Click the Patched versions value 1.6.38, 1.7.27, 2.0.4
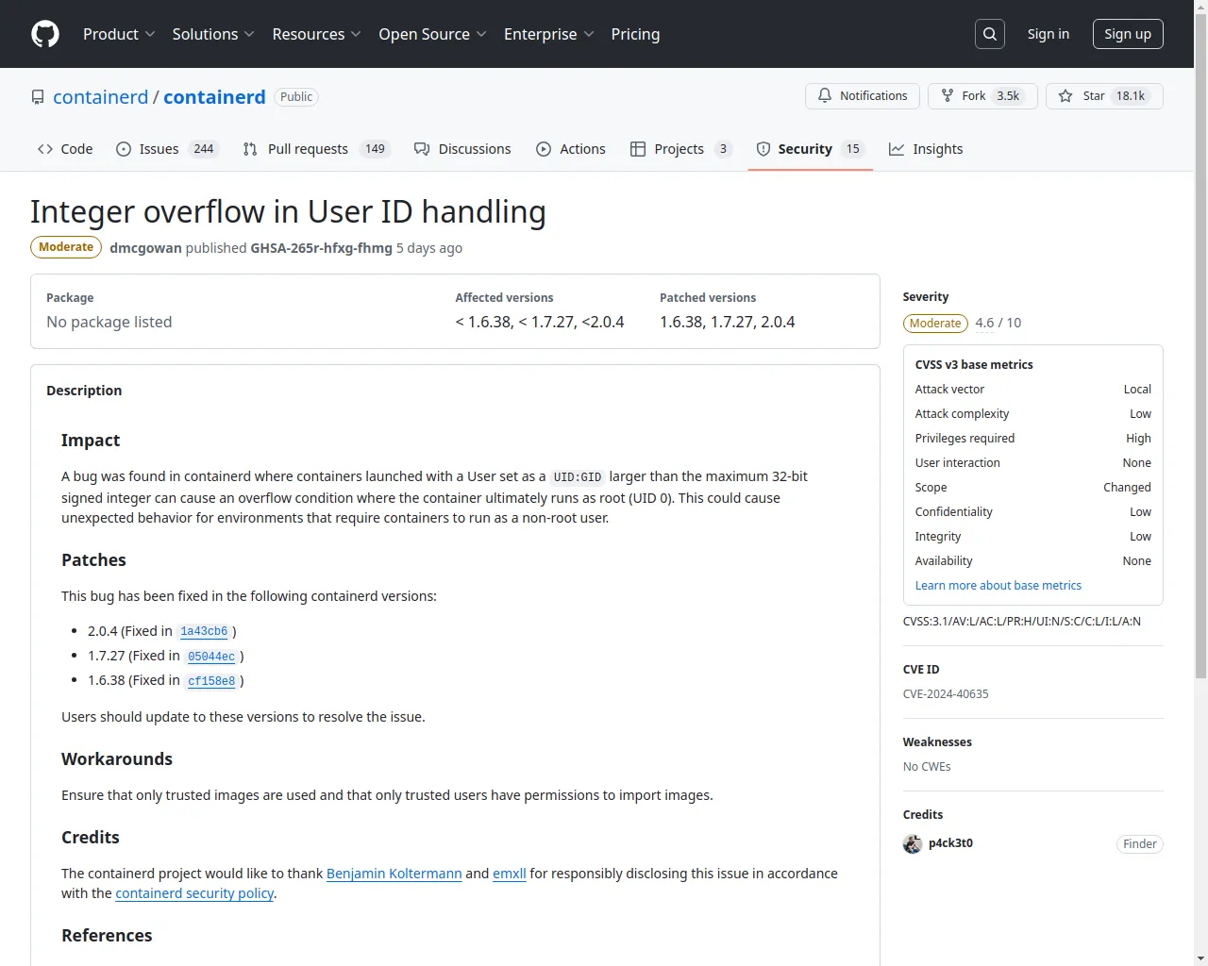Screen dimensions: 1208x966 (x=728, y=322)
